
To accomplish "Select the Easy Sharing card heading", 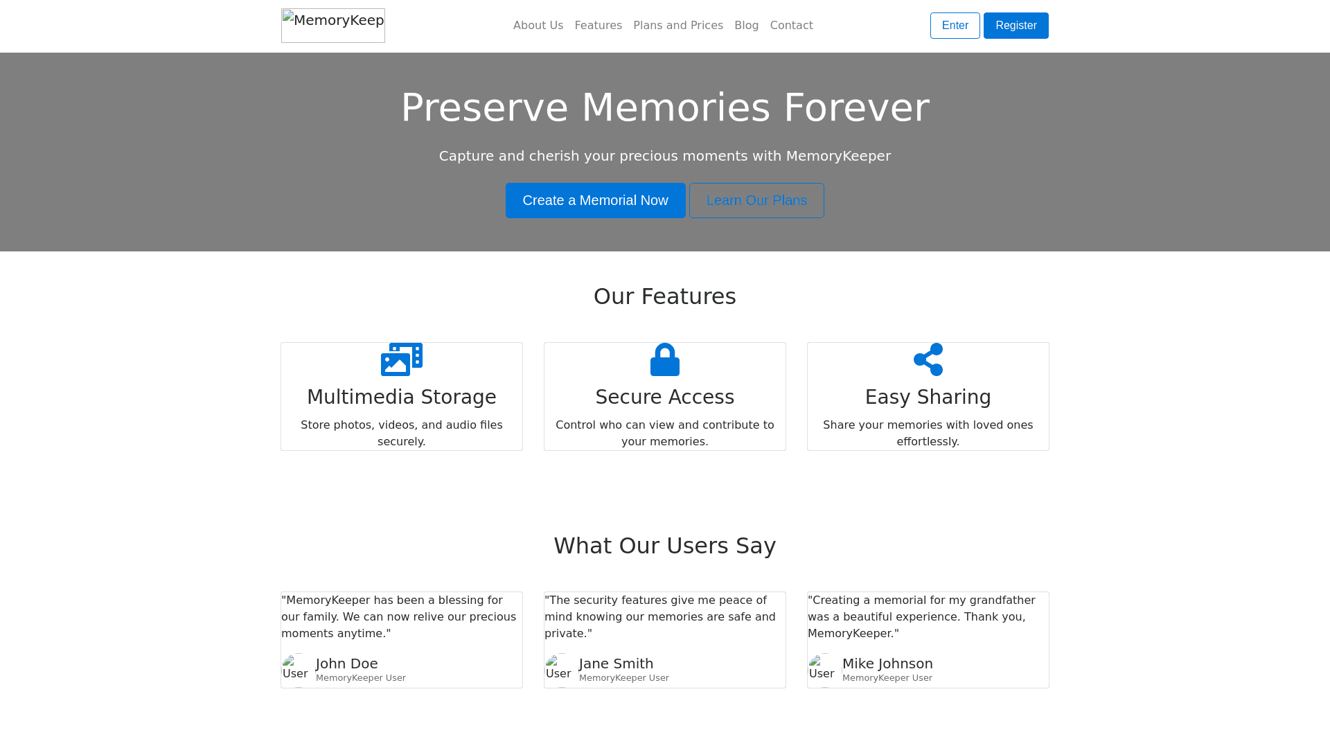I will pyautogui.click(x=928, y=398).
